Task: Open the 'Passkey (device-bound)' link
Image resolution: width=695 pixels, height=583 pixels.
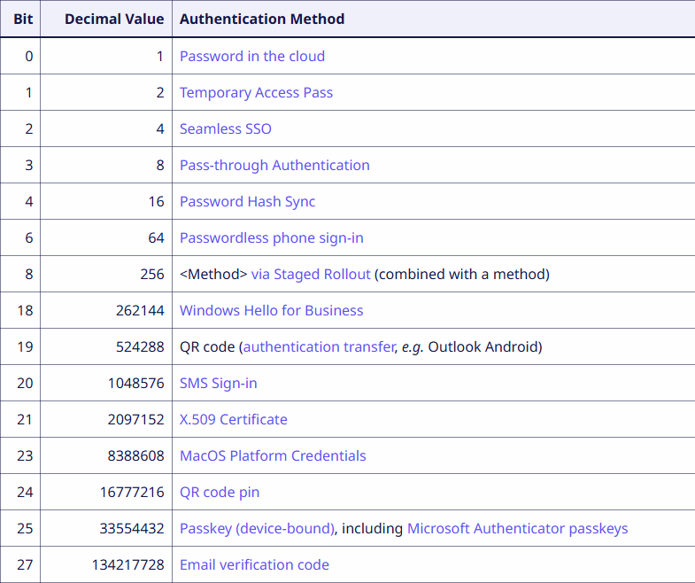Action: 257,529
